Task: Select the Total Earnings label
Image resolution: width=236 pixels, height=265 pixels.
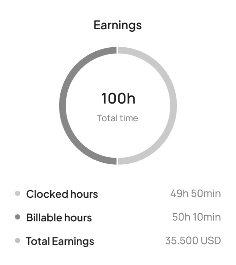Action: (60, 241)
